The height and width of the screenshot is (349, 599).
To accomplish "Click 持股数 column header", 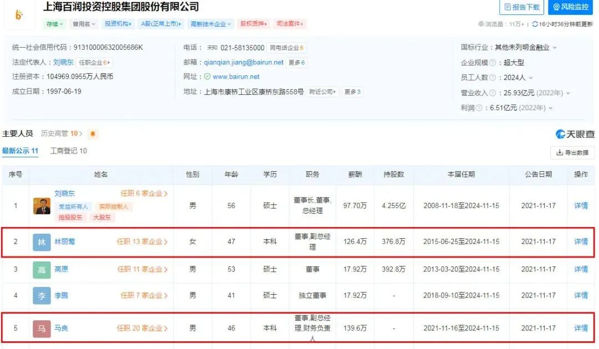I will (394, 174).
